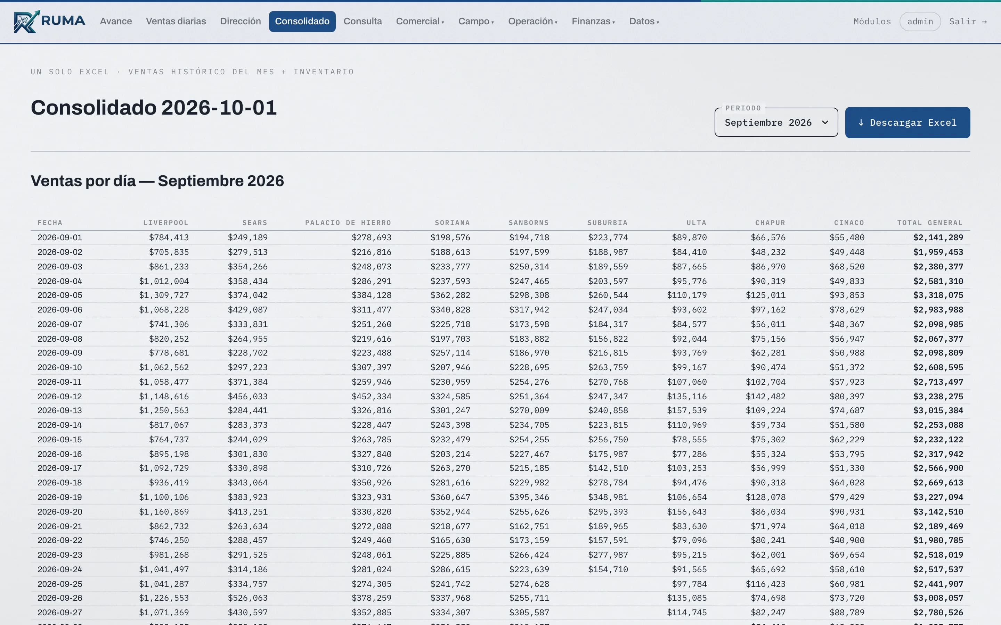The image size is (1001, 625).
Task: Go to Ventas diarias
Action: (176, 22)
